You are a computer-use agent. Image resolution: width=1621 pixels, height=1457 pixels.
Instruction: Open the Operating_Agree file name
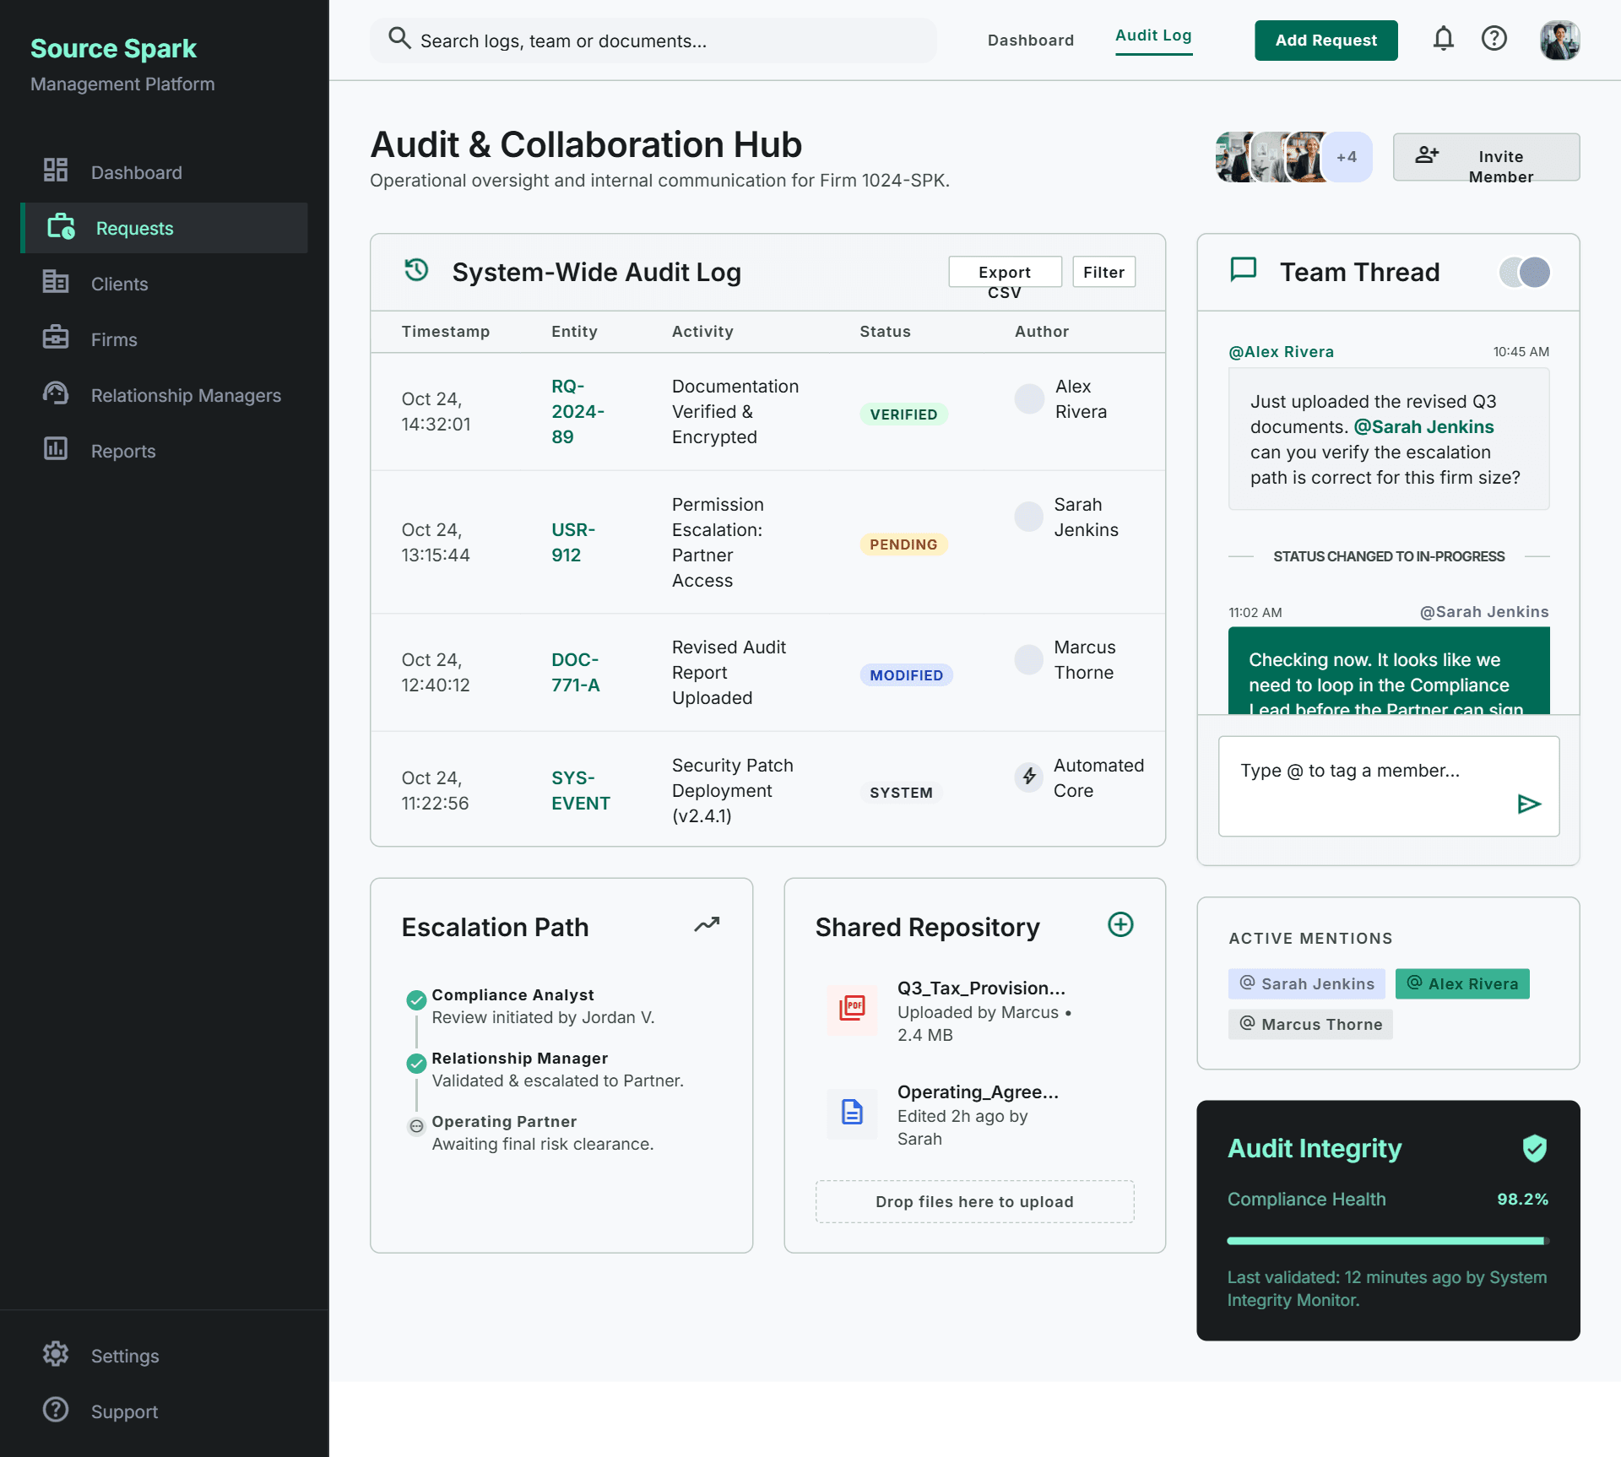(978, 1091)
